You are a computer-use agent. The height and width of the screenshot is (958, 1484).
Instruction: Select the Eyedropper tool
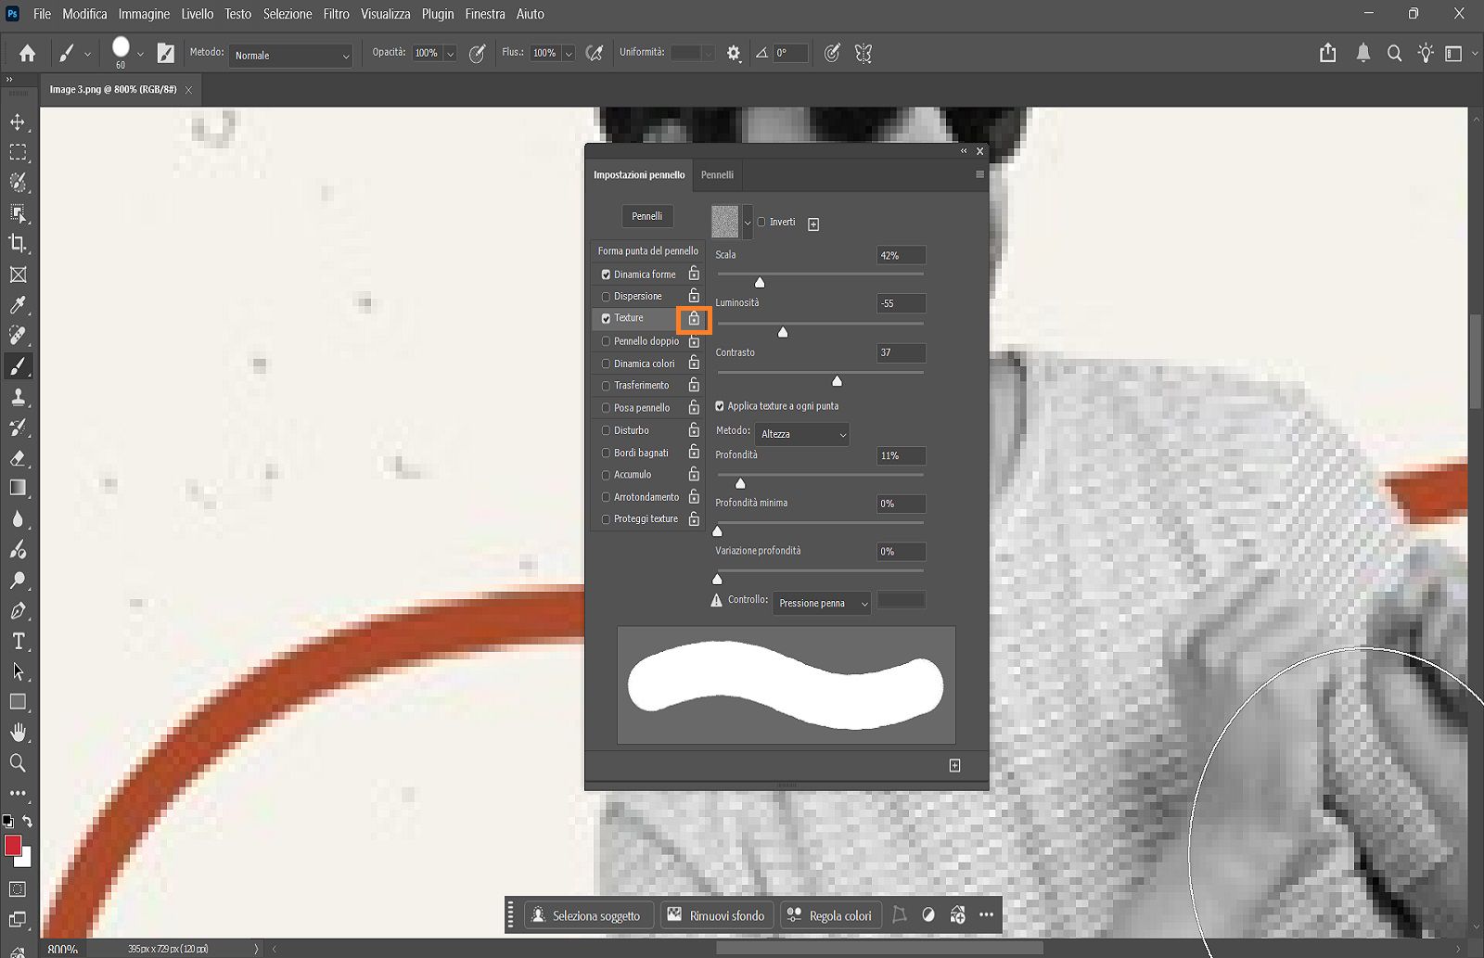click(x=19, y=305)
